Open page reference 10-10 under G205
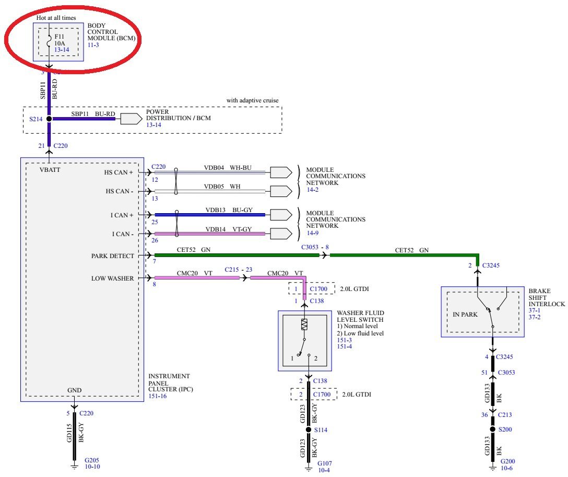568x477 pixels. (92, 467)
